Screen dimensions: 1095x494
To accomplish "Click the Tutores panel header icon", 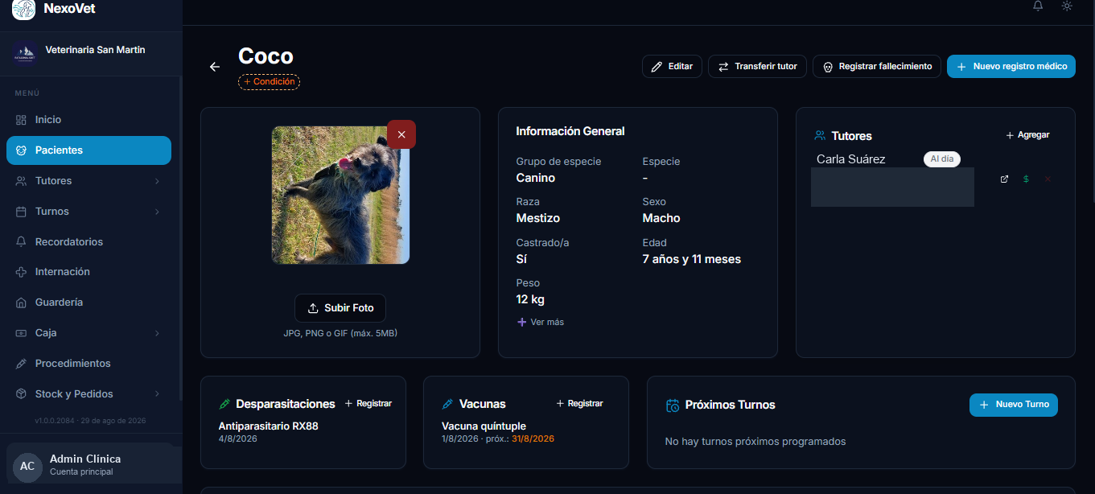I will pyautogui.click(x=821, y=136).
